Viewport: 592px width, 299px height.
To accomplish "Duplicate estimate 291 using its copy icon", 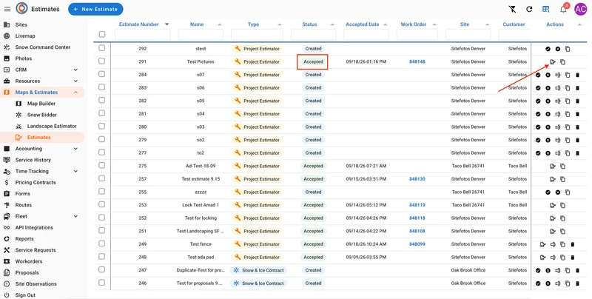I will tap(562, 62).
